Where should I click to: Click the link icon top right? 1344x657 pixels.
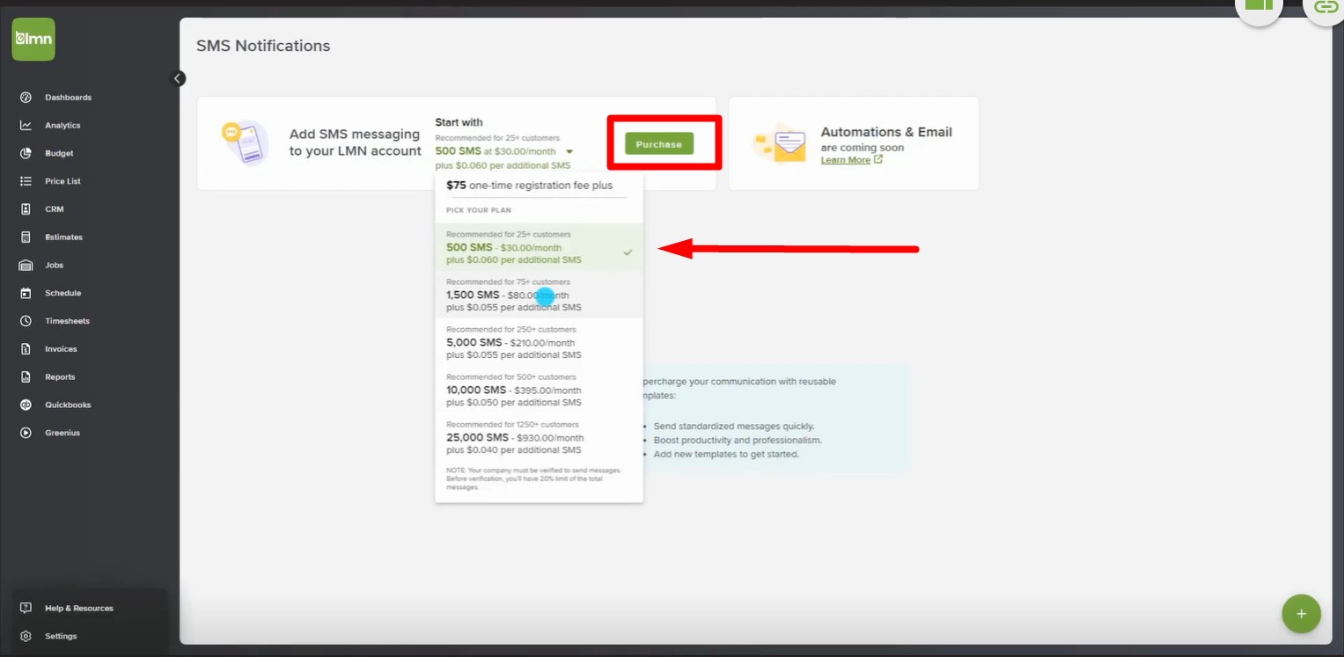pyautogui.click(x=1325, y=7)
